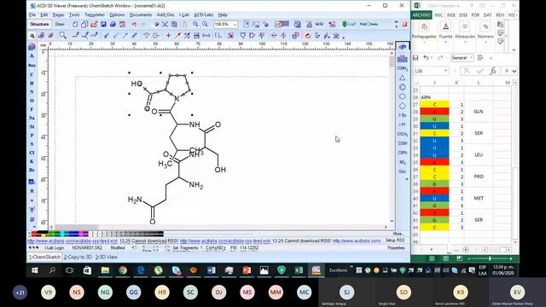Viewport: 546px width, 307px height.
Task: Click the Properties button in status bar
Action: [x=396, y=248]
